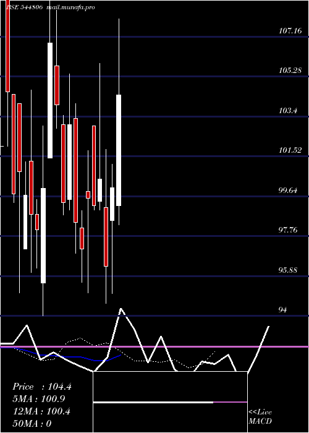The width and height of the screenshot is (309, 433).
Task: Click the 50MA : 0 readout
Action: pyautogui.click(x=32, y=423)
